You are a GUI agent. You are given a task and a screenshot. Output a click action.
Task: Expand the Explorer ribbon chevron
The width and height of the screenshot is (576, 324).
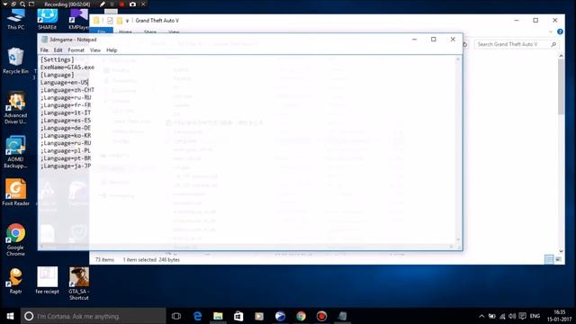pyautogui.click(x=550, y=32)
